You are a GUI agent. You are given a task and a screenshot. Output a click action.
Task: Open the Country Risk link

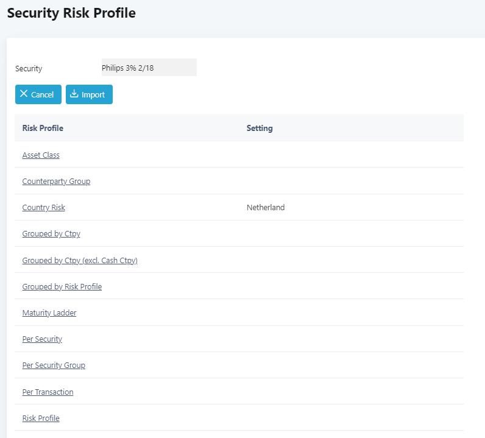tap(43, 208)
